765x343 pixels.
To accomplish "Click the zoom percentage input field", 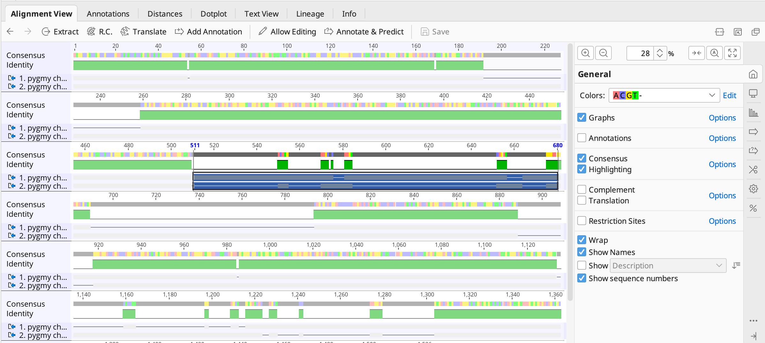I will tap(640, 53).
